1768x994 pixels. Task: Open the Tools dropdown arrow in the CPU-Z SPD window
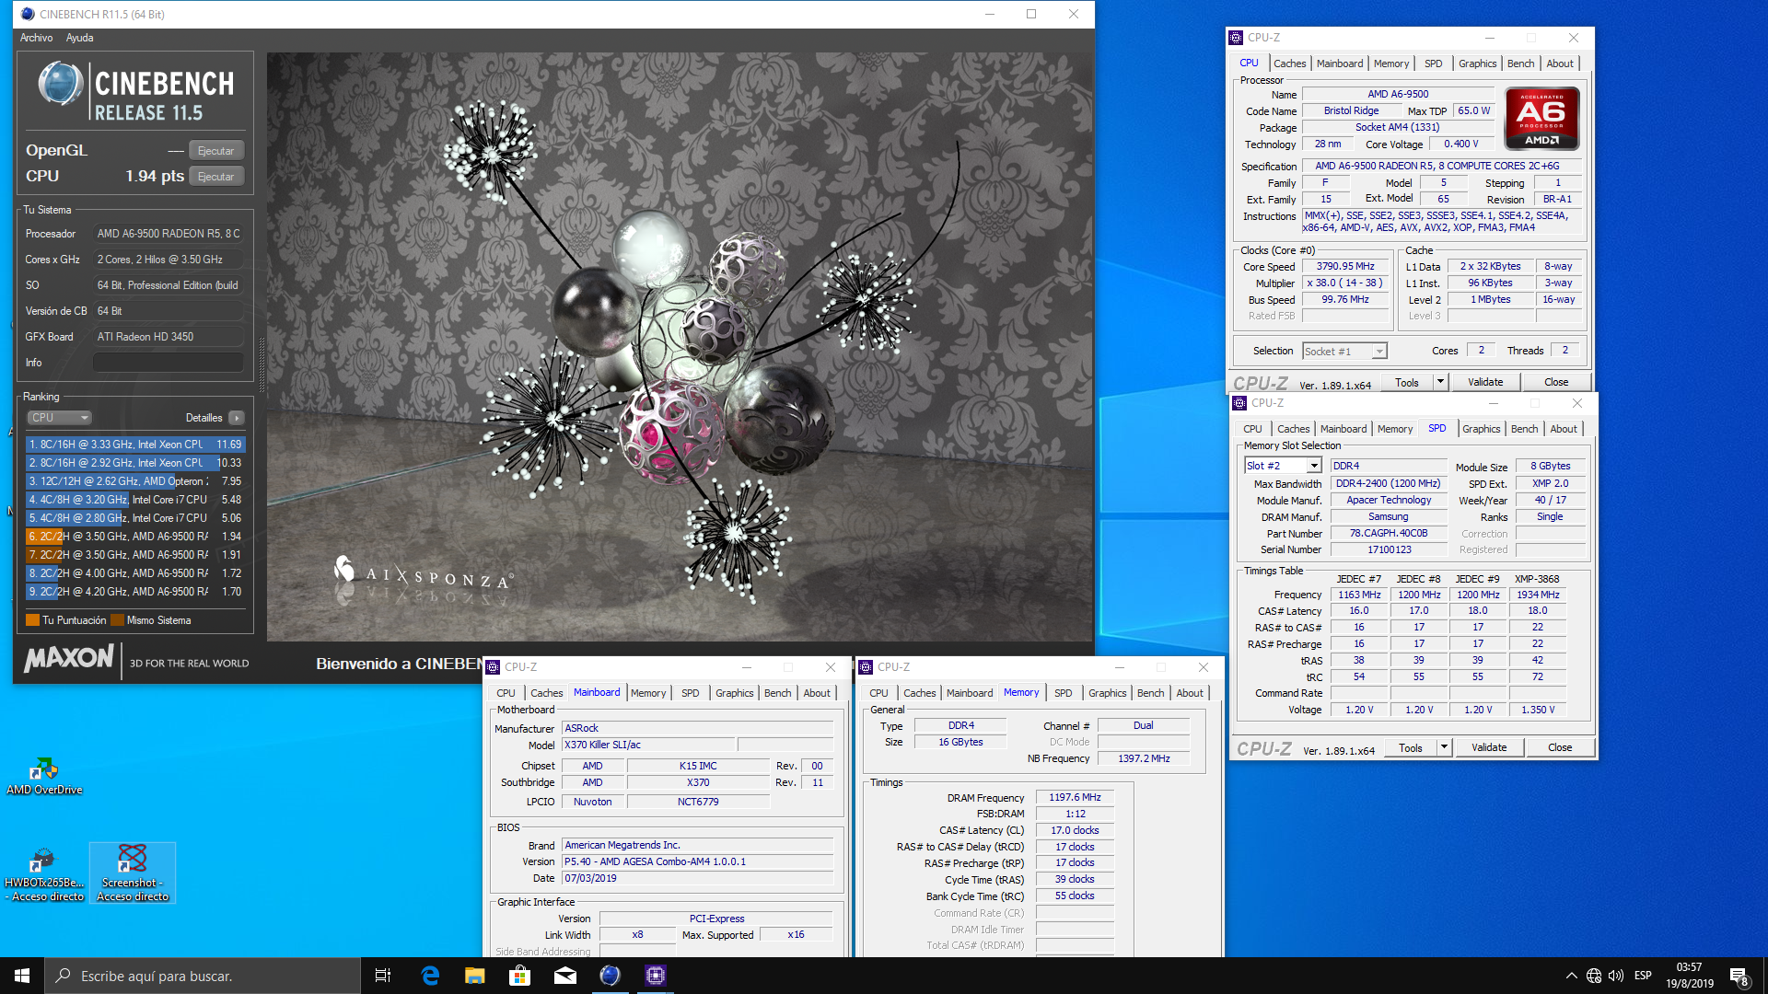coord(1444,747)
